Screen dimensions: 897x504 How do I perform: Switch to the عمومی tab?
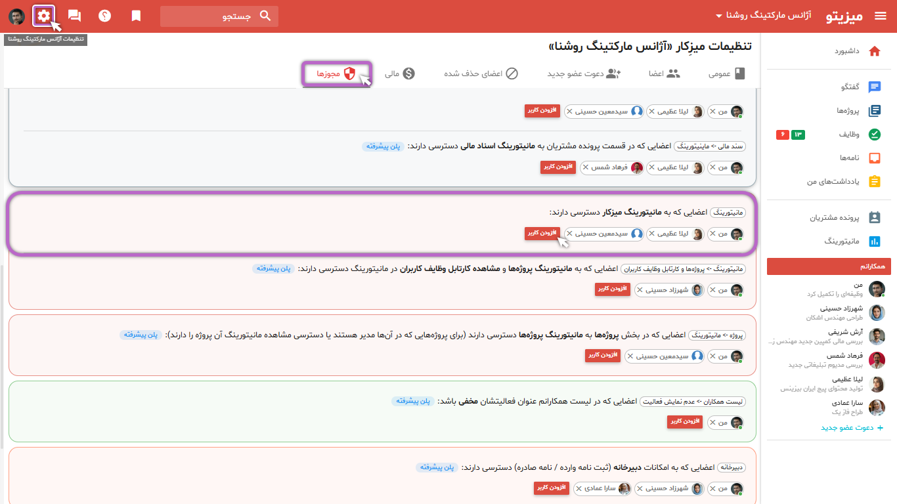click(727, 73)
